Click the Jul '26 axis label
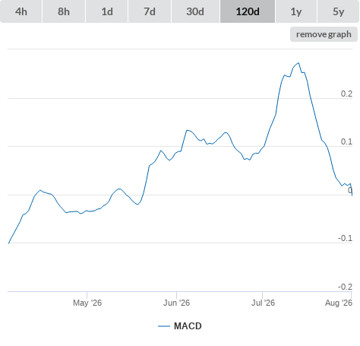The height and width of the screenshot is (346, 360). point(263,303)
